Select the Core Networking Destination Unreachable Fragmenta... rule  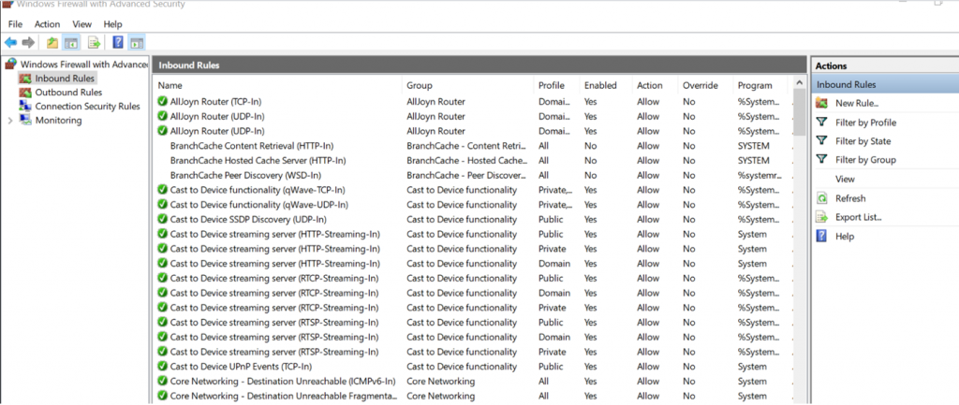[x=473, y=396]
